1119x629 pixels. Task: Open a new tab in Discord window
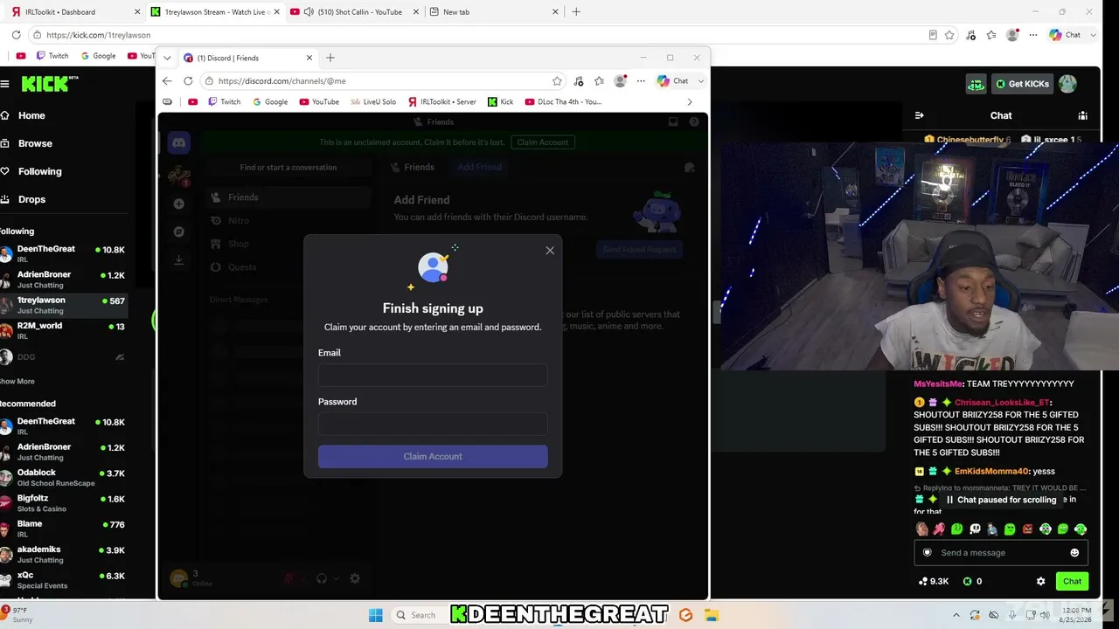[330, 58]
